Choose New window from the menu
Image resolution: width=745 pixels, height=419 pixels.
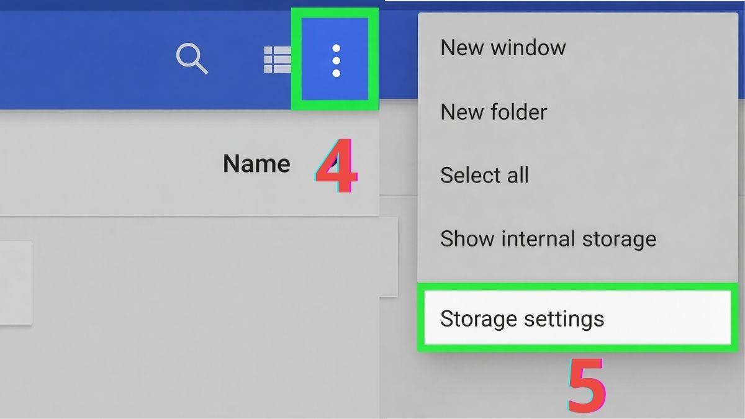point(503,48)
